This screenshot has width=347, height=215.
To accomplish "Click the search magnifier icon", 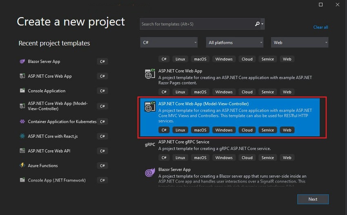I will coord(257,24).
